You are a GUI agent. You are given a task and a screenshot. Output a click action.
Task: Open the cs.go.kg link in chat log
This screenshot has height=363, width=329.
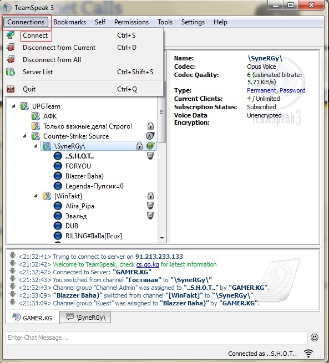pyautogui.click(x=148, y=264)
